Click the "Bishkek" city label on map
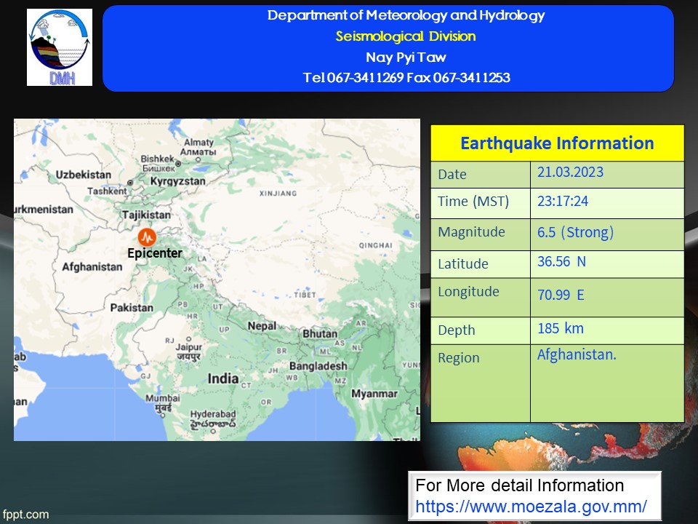 (x=158, y=159)
